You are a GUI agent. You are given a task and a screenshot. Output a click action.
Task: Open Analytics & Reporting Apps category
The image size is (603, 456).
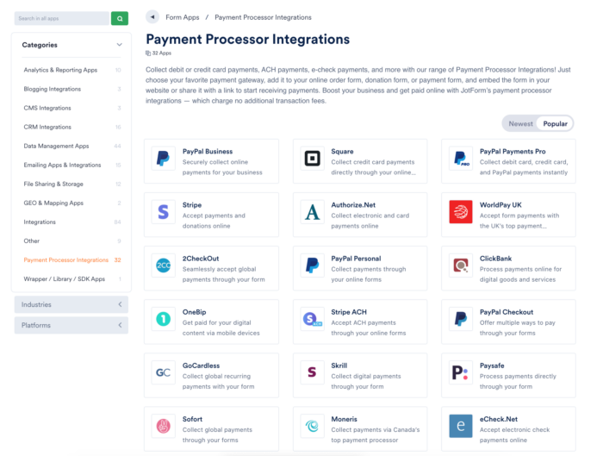click(x=60, y=70)
